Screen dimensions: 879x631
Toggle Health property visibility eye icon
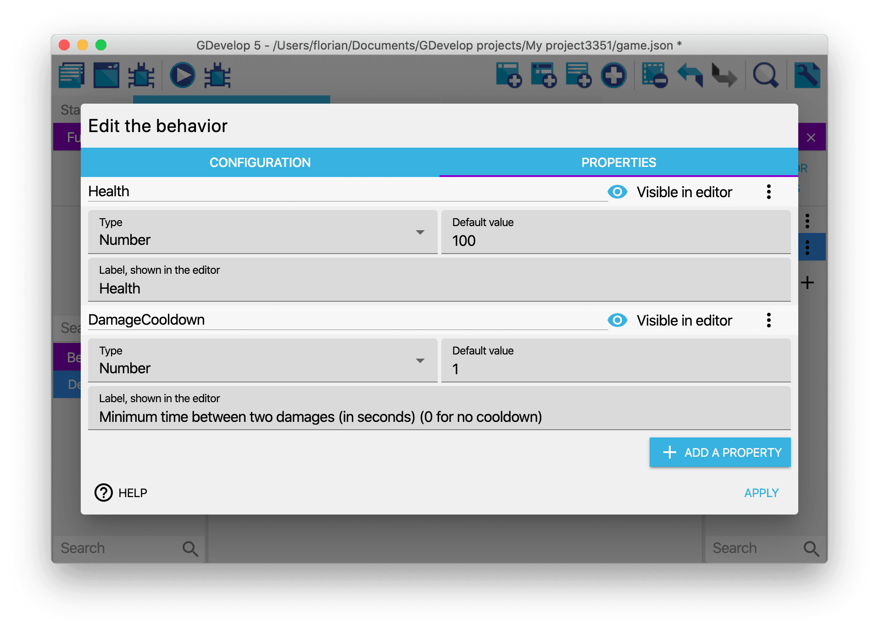pos(617,192)
